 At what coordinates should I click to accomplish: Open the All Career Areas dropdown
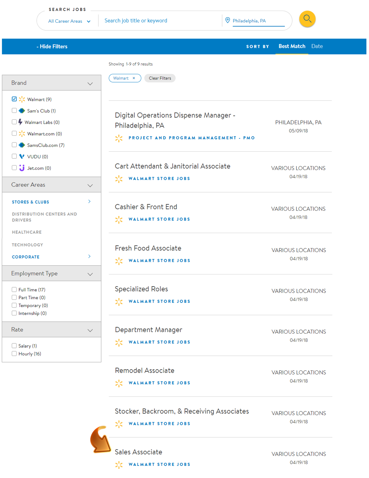(x=69, y=21)
